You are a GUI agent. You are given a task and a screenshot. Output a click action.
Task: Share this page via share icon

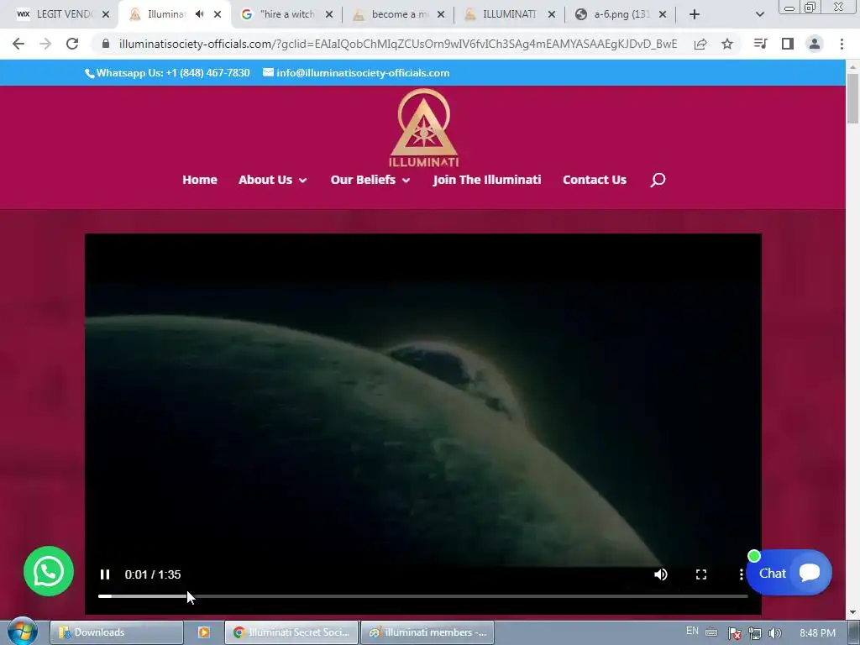(700, 44)
